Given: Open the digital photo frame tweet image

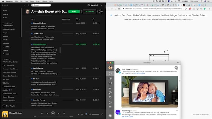Looking at the screenshot, I should [150, 92].
